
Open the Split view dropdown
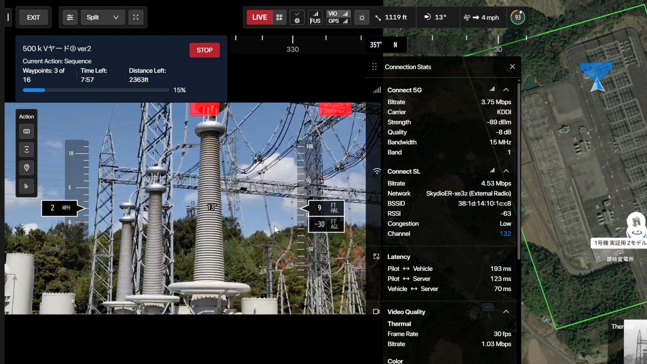(x=103, y=17)
